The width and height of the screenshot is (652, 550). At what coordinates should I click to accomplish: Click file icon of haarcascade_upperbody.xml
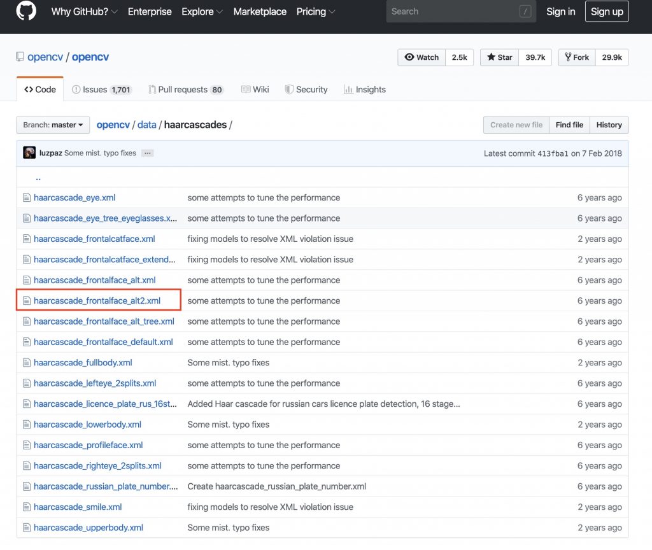pos(27,528)
